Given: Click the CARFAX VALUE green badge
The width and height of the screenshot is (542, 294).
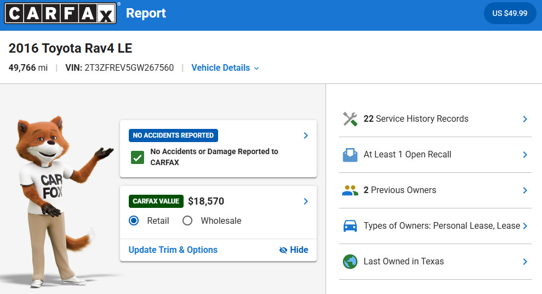Looking at the screenshot, I should [x=156, y=201].
